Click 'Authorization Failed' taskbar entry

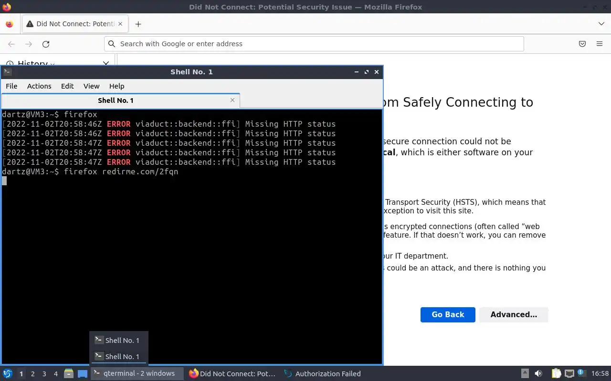click(323, 373)
